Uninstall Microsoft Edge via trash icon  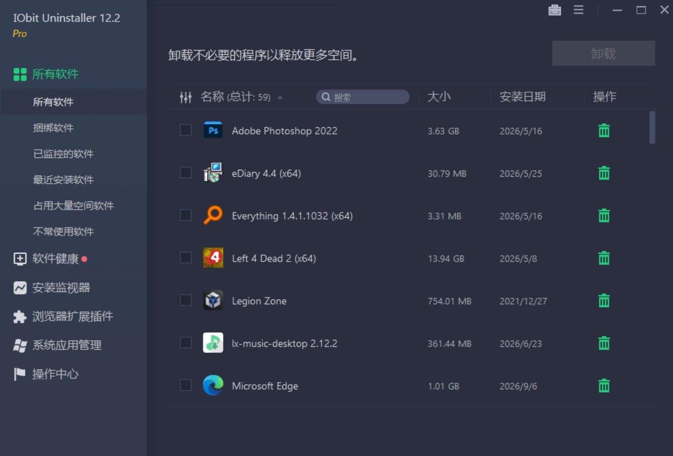[x=604, y=386]
